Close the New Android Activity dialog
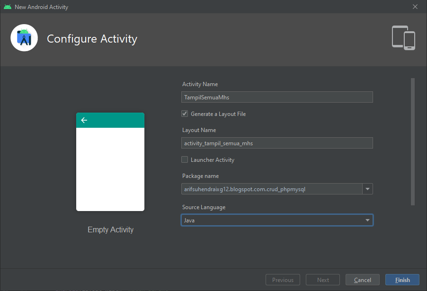Viewport: 427px width, 291px height. [415, 7]
